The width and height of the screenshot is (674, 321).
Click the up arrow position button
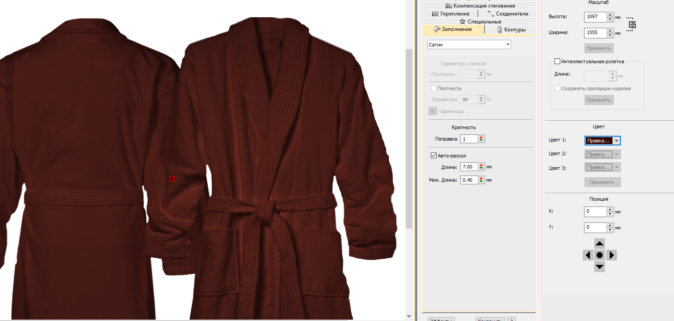[599, 244]
